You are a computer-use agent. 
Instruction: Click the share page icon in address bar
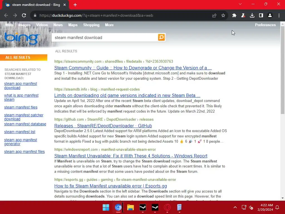pyautogui.click(x=214, y=16)
